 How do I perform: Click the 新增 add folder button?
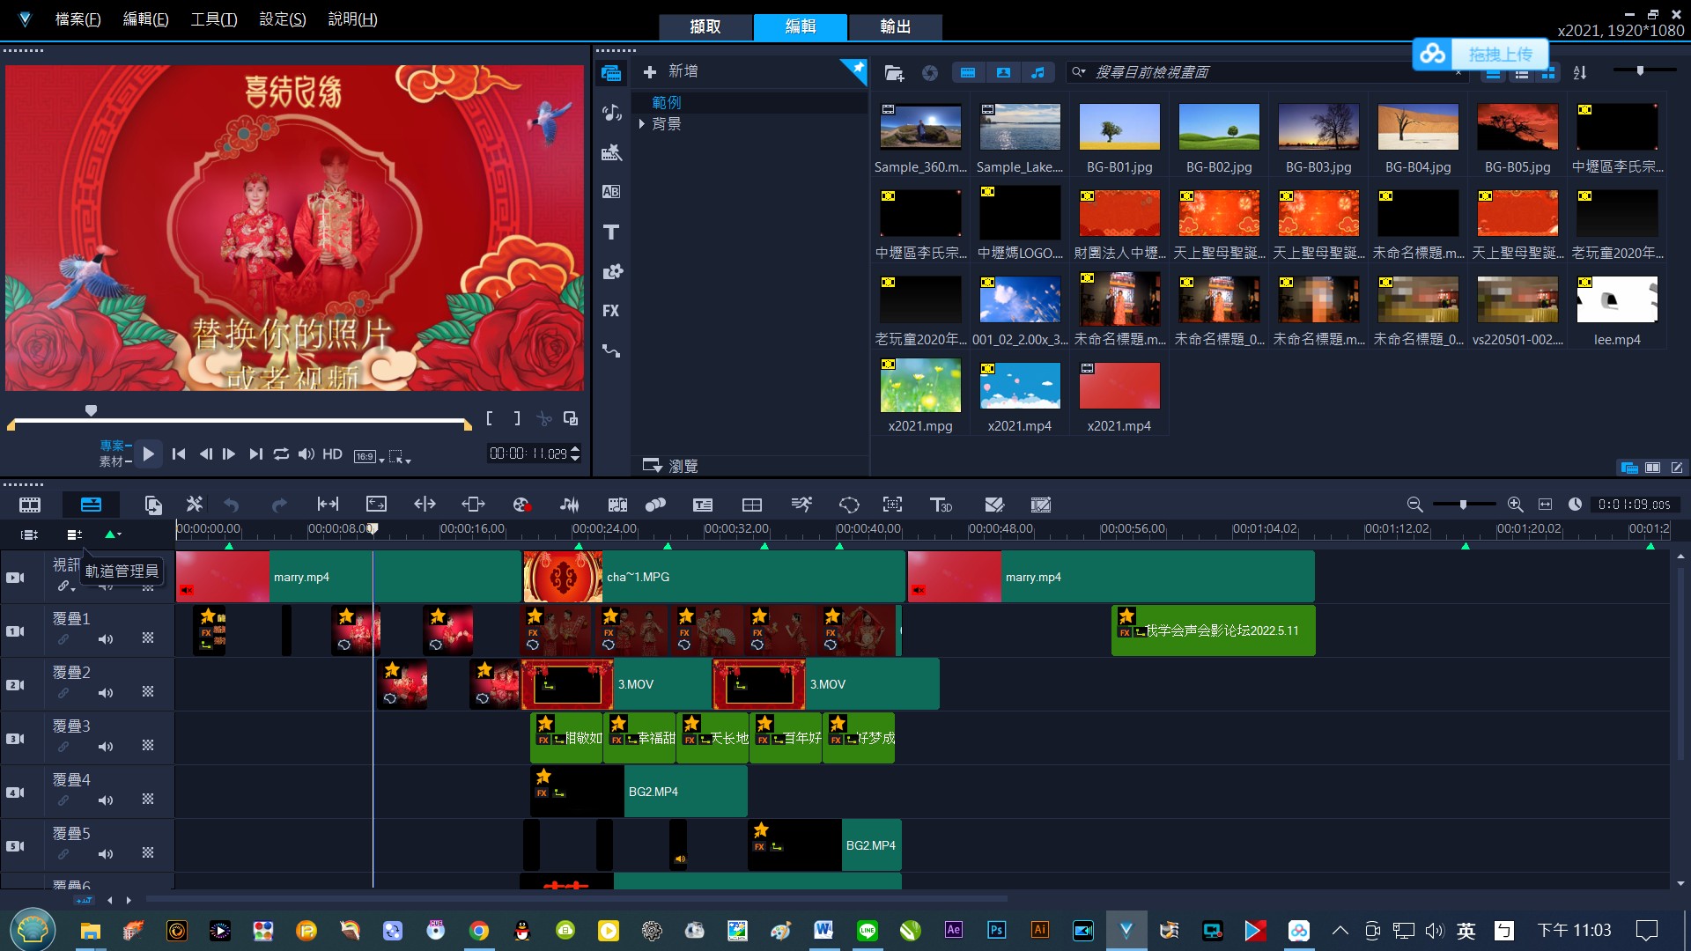click(671, 71)
